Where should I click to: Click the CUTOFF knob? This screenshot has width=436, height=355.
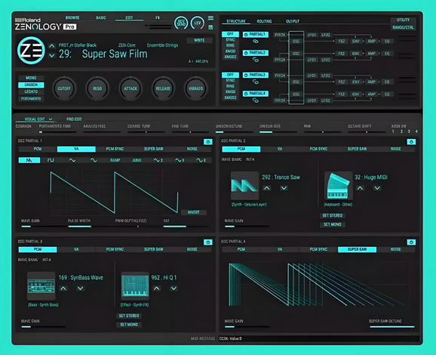click(64, 88)
